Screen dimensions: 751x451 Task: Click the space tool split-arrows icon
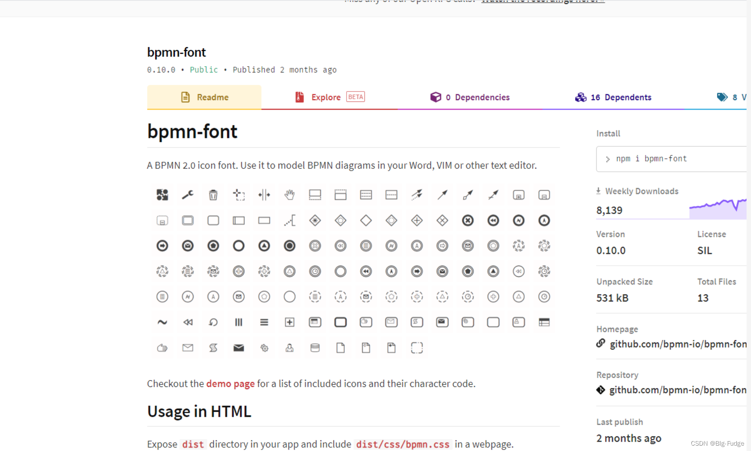pyautogui.click(x=264, y=195)
